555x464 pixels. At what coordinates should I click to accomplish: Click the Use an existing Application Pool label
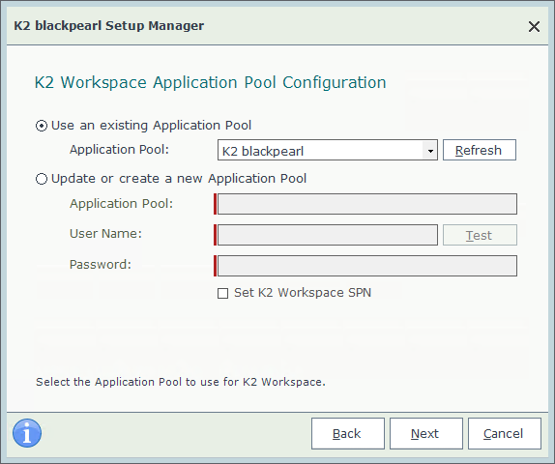(x=151, y=126)
